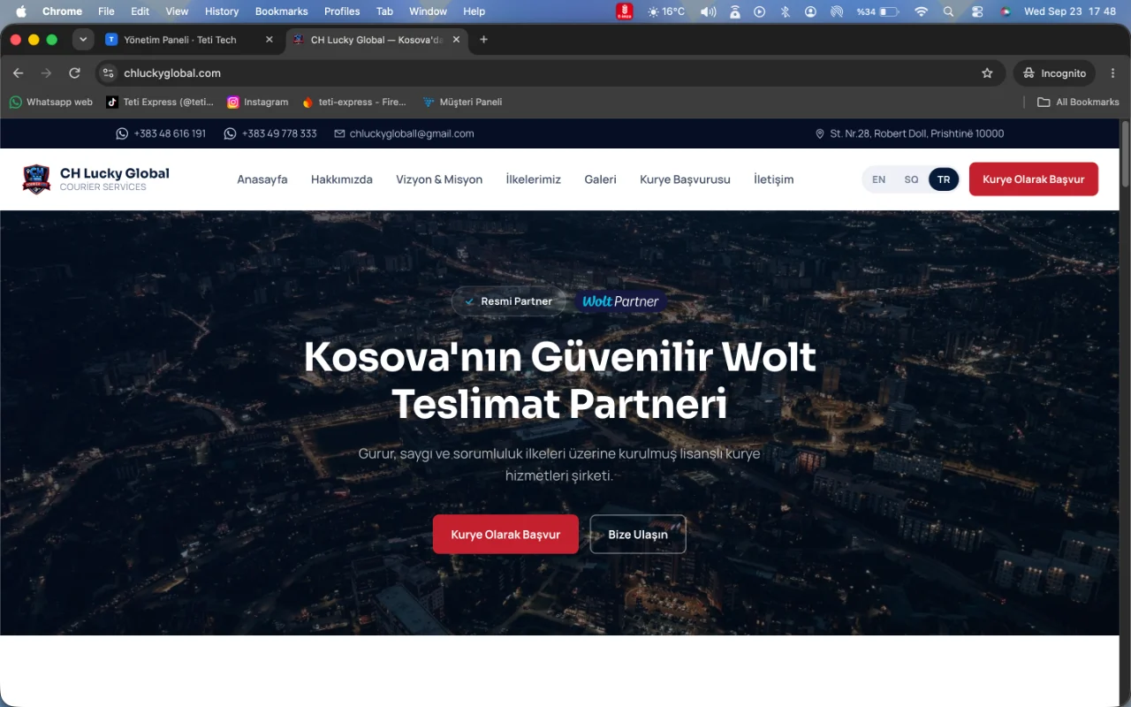Open the View menu
1131x707 pixels.
pyautogui.click(x=177, y=11)
